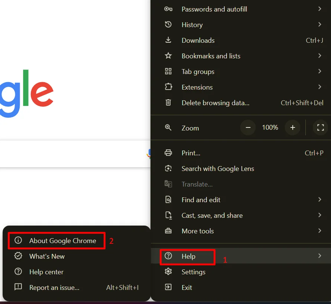Image resolution: width=331 pixels, height=304 pixels.
Task: Open the Help center entry
Action: coord(46,272)
